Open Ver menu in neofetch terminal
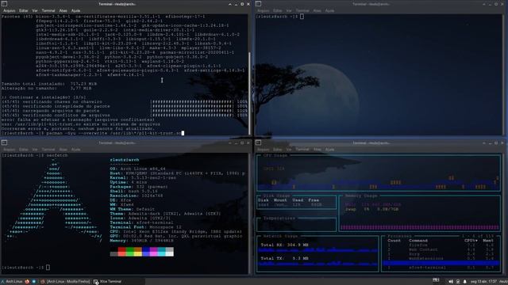Screen dimensions: 508x285 (35, 150)
